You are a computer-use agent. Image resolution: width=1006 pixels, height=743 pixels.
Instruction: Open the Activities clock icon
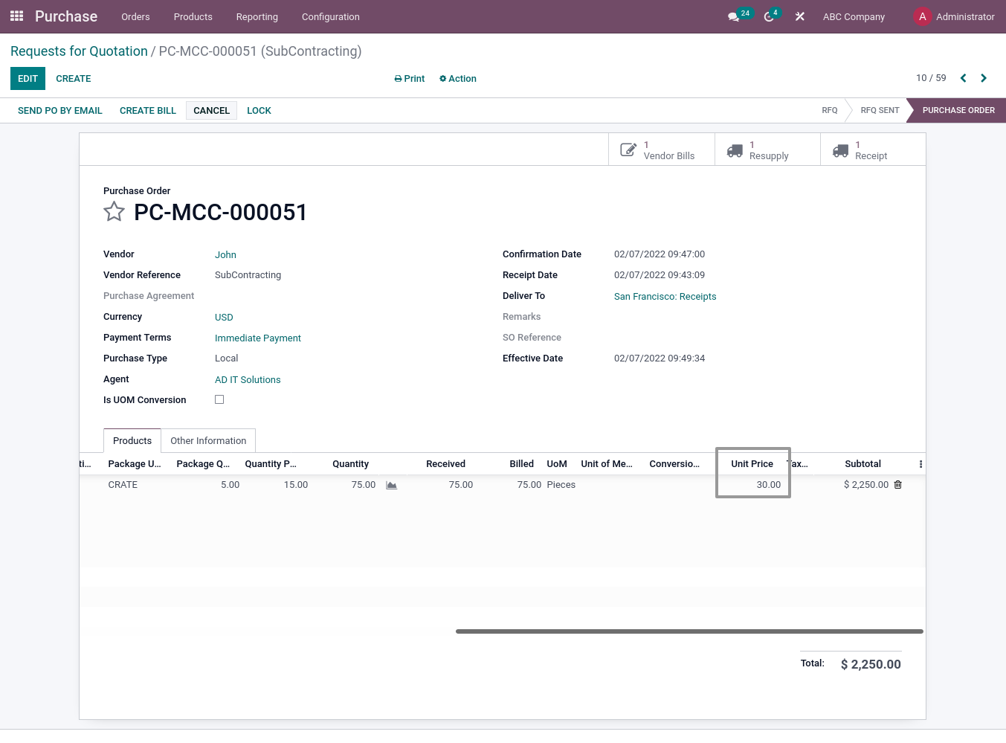767,16
